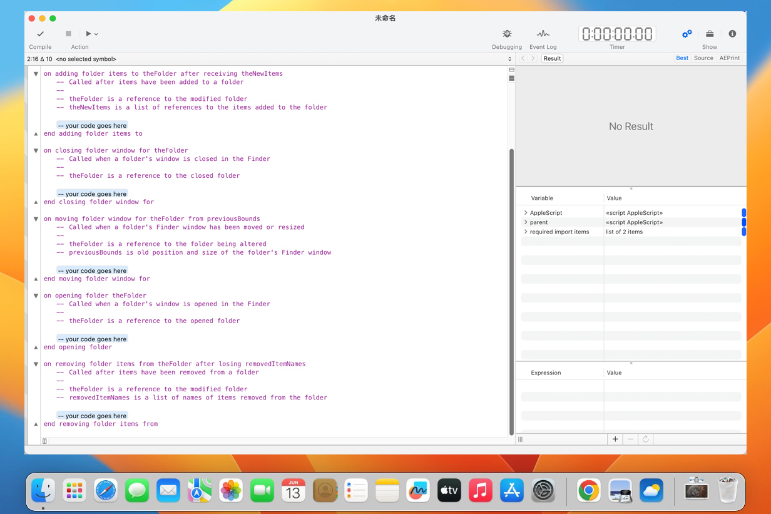
Task: Open the Event Log waveform icon
Action: tap(543, 34)
